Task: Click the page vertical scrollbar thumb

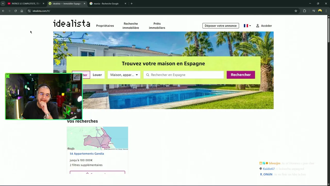Action: pos(328,30)
